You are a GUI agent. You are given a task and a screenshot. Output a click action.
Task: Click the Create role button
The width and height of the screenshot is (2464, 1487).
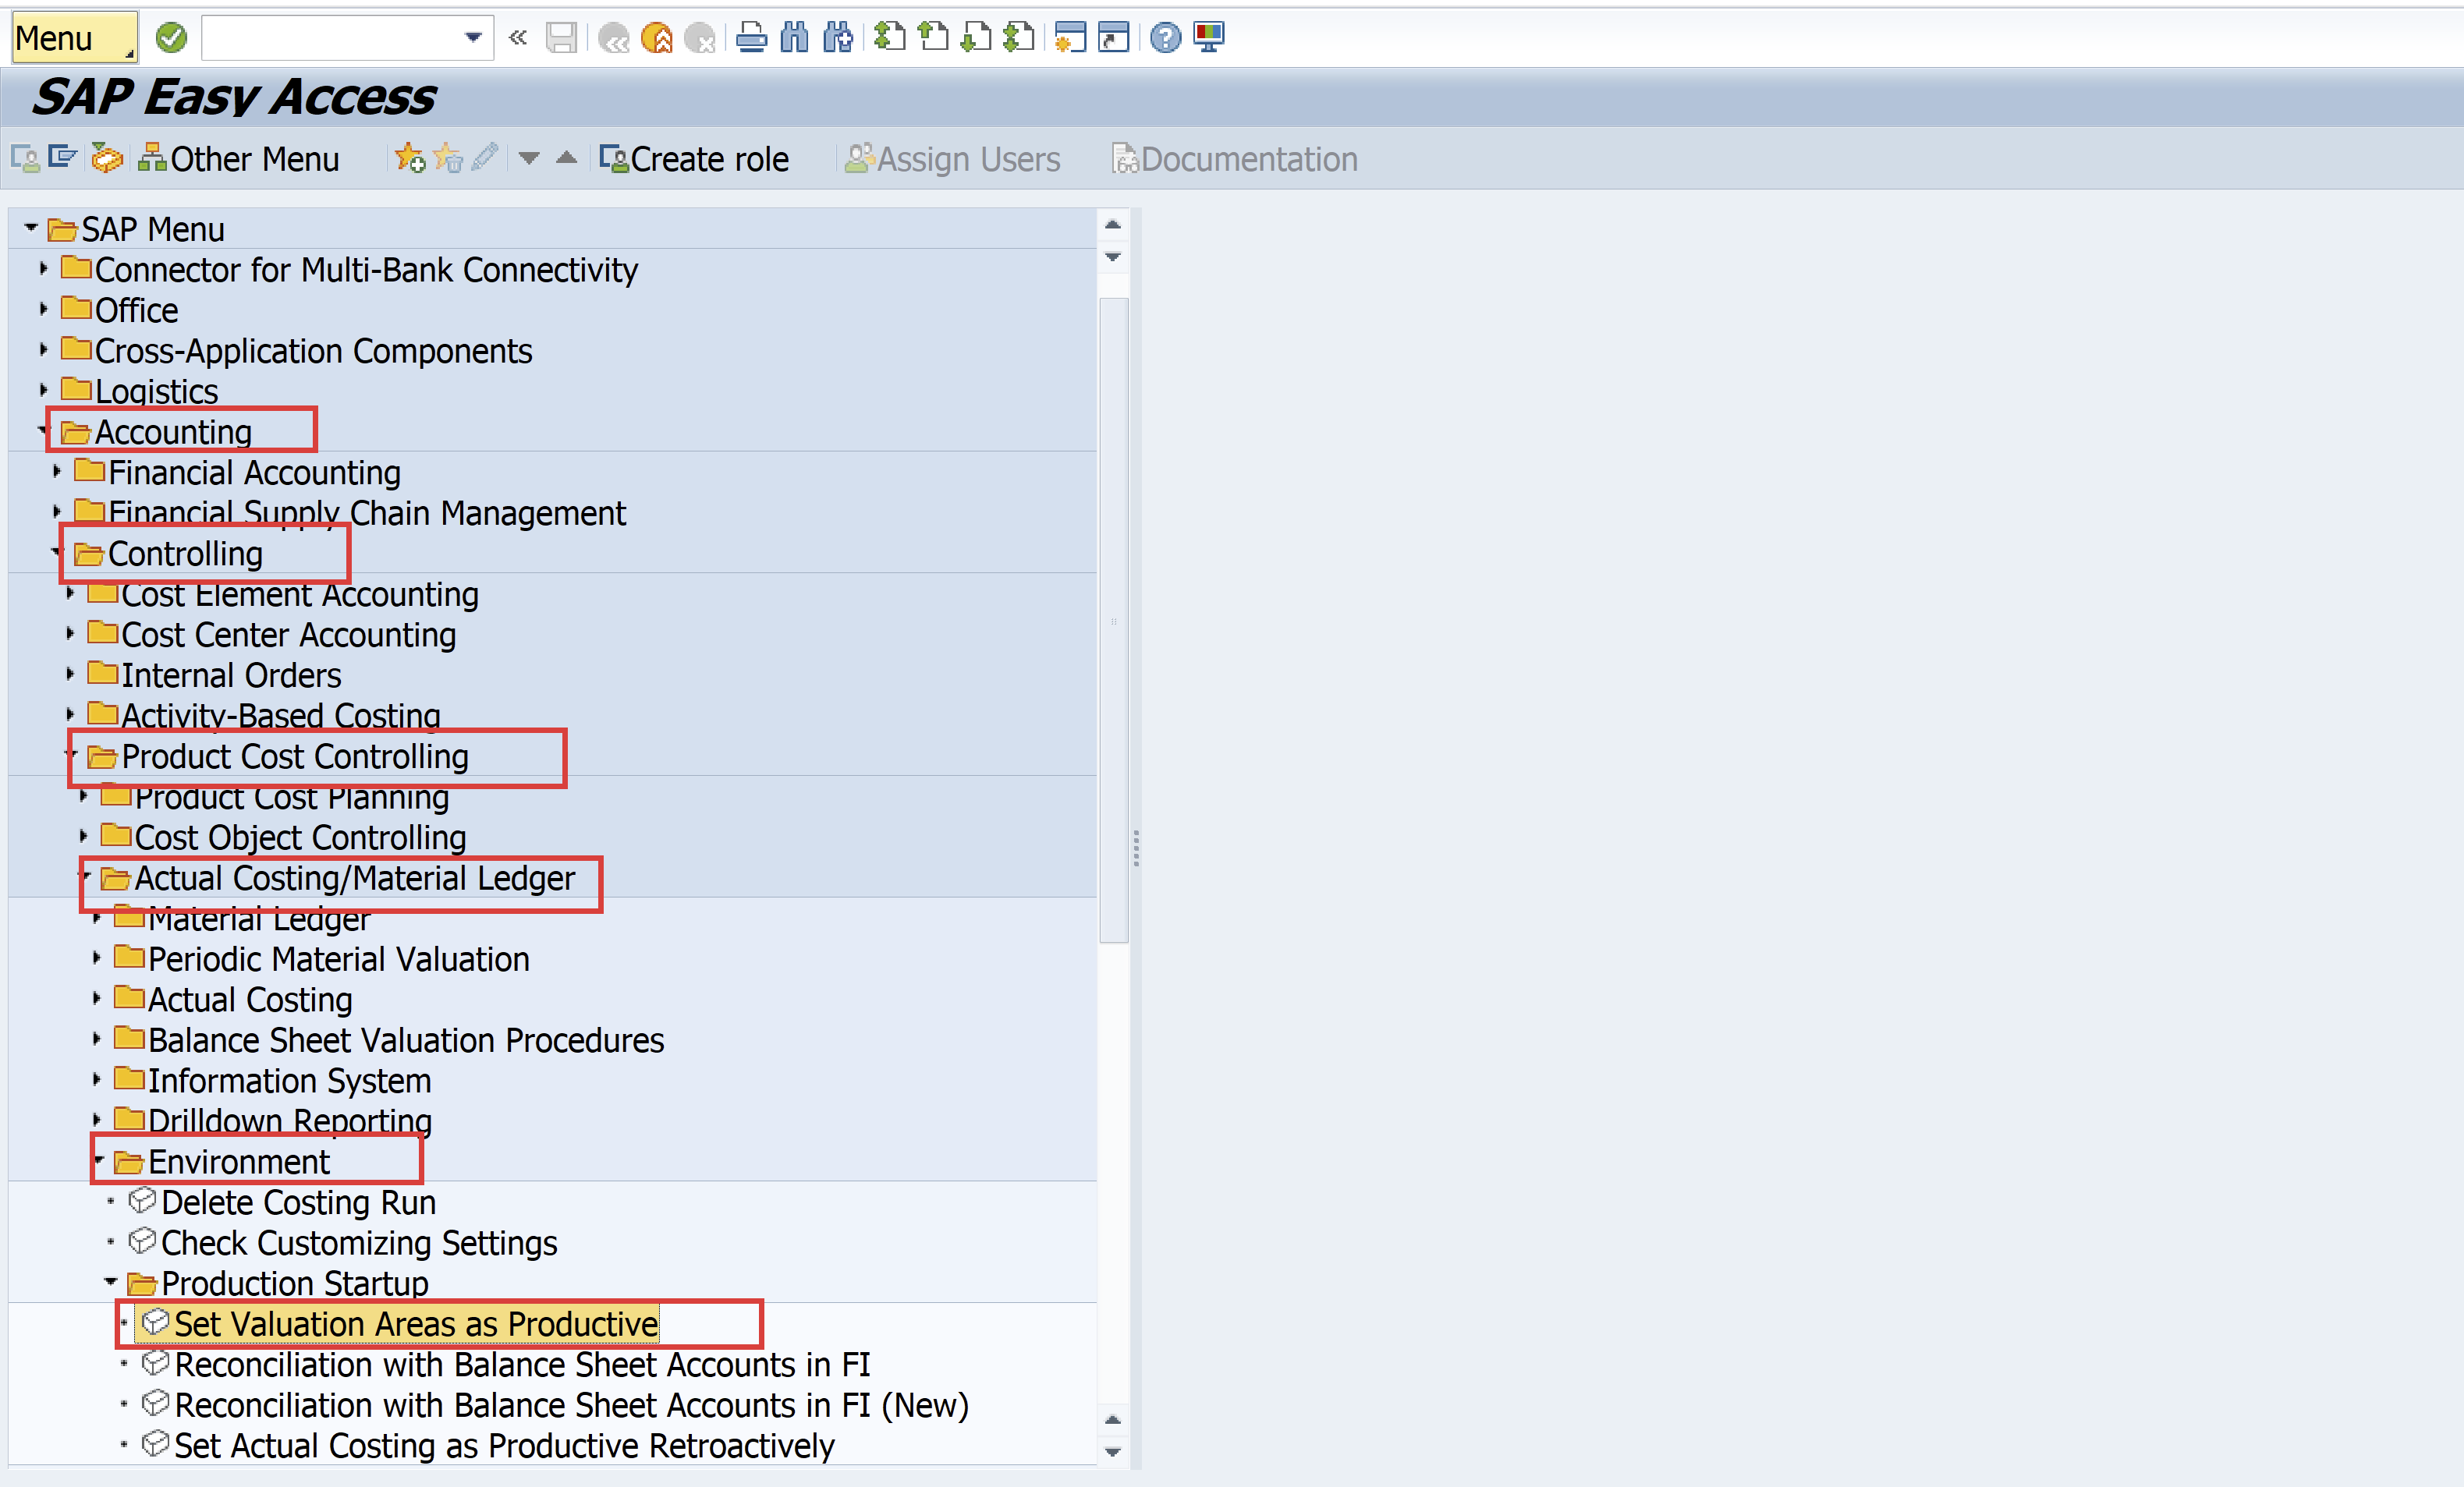(x=694, y=159)
